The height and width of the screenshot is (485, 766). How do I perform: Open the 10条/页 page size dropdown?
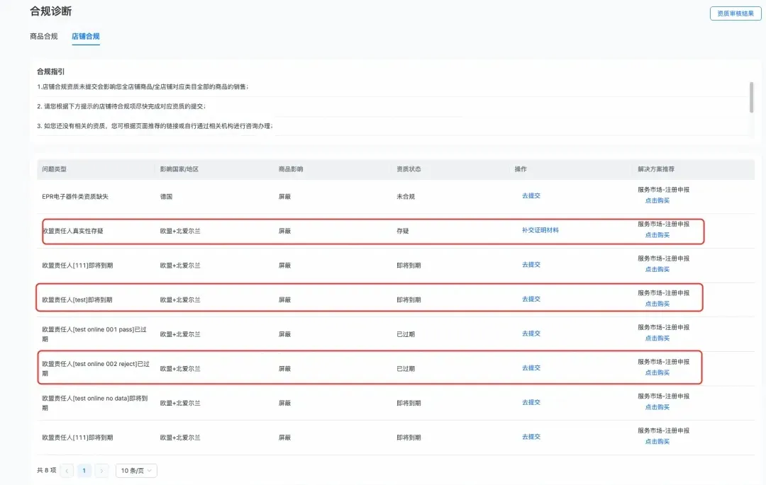(x=136, y=471)
